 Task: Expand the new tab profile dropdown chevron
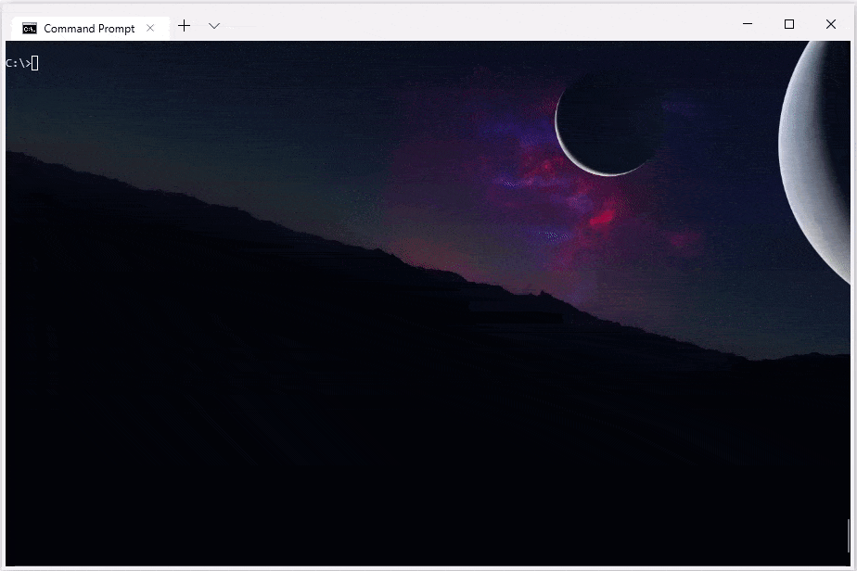tap(214, 26)
